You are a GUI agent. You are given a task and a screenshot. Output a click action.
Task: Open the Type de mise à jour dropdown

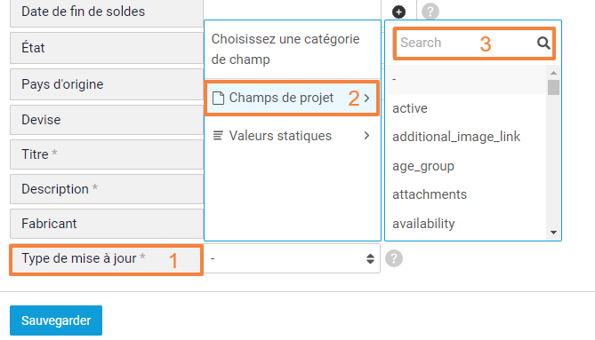pos(292,258)
